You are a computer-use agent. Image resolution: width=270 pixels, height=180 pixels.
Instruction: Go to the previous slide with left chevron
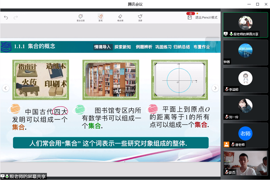click(6, 88)
